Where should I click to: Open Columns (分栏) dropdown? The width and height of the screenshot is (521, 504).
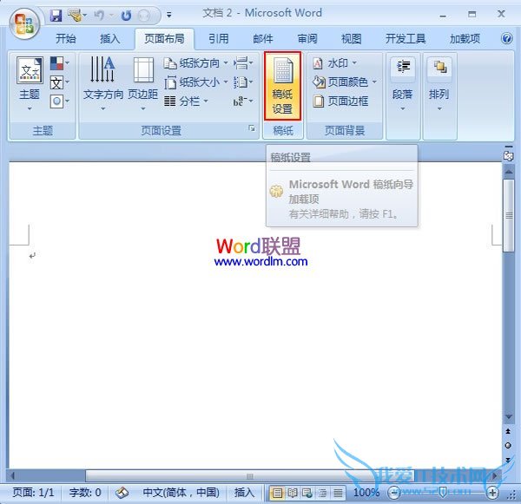tap(186, 101)
